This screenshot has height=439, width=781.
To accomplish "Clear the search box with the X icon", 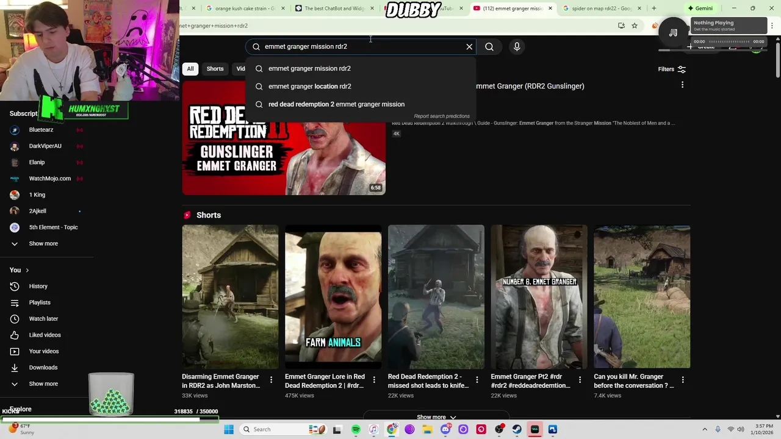I will pos(469,46).
